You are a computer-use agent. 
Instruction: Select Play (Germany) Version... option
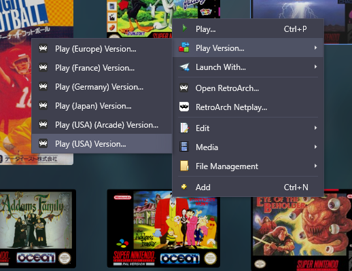(102, 87)
